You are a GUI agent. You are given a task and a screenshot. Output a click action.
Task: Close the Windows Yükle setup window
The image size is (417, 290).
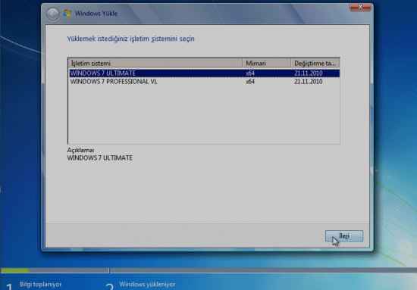(360, 8)
